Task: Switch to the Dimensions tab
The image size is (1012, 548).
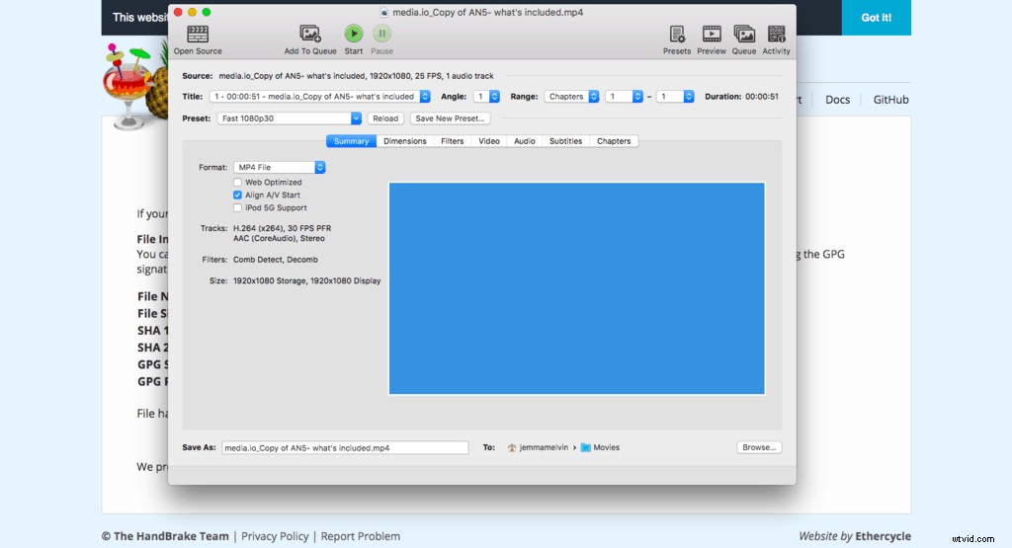Action: 404,141
